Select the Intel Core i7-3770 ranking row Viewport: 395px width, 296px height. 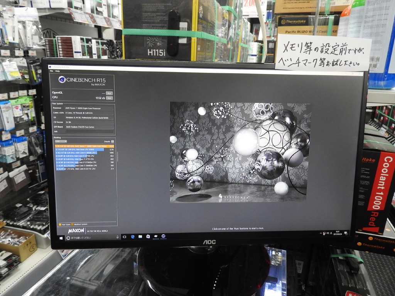[x=85, y=159]
